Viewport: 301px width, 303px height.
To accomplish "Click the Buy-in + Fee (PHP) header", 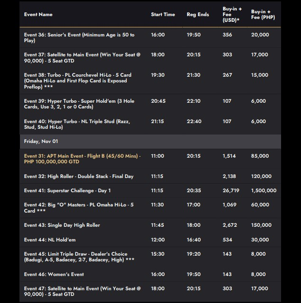I will (x=263, y=15).
